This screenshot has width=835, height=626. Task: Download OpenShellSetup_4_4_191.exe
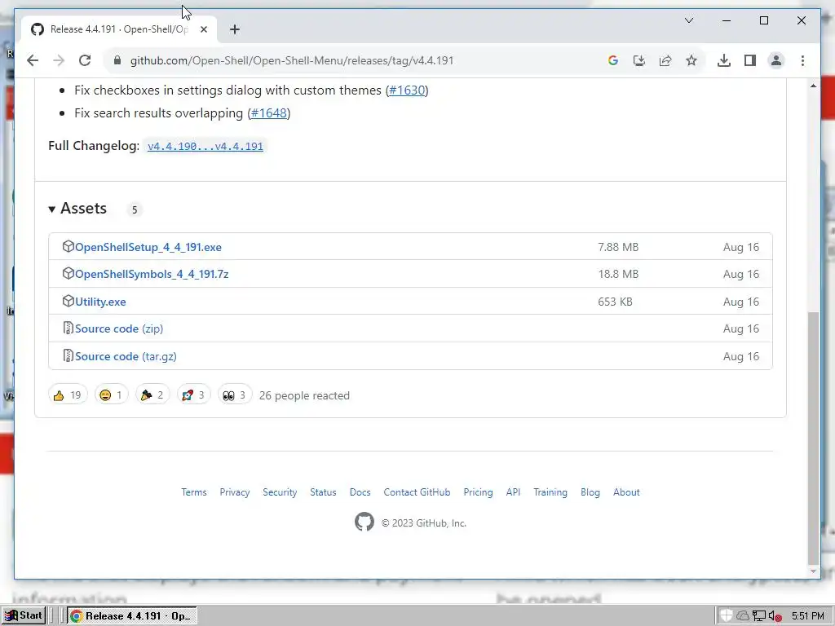[x=148, y=247]
